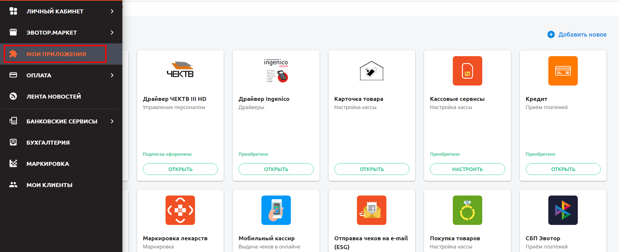Expand Эвотор.Маркет submenu chevron
This screenshot has height=252, width=619.
pos(112,32)
